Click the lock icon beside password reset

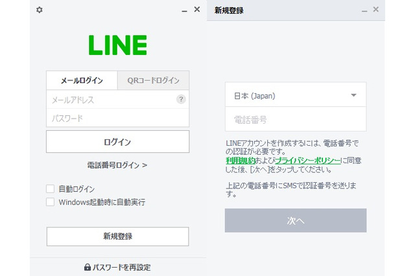[87, 267]
